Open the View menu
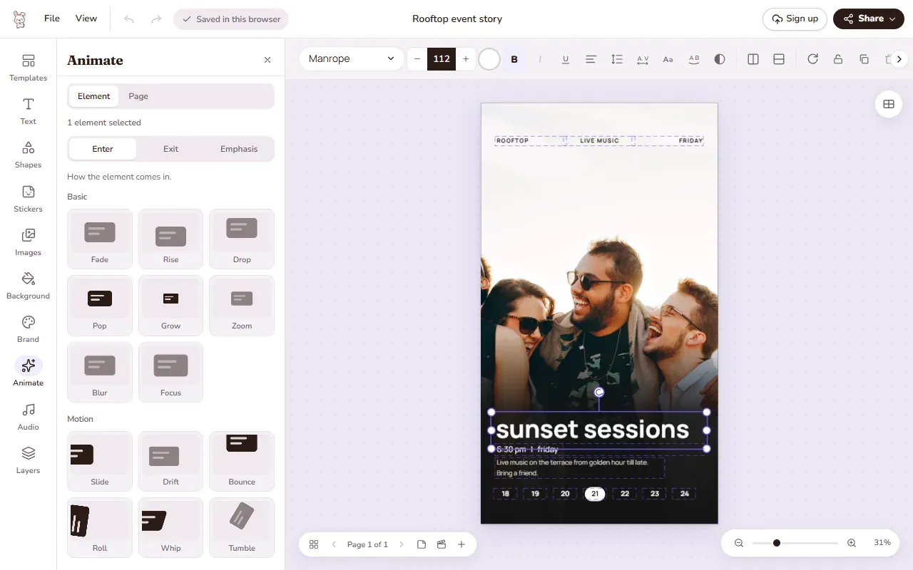Image resolution: width=913 pixels, height=570 pixels. [x=86, y=19]
